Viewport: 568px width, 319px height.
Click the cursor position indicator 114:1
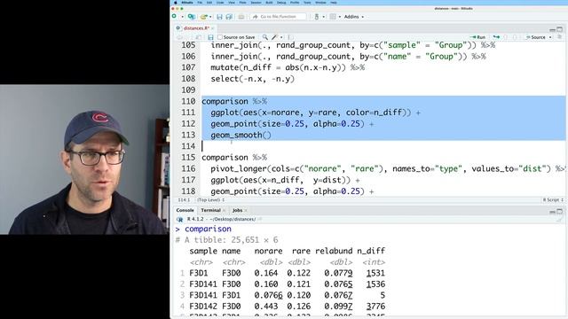184,199
